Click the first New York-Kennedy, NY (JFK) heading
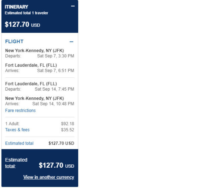This screenshot has width=203, height=188. pos(34,50)
